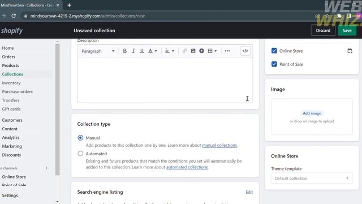The width and height of the screenshot is (362, 204).
Task: Open Orders in sidebar
Action: click(x=8, y=57)
